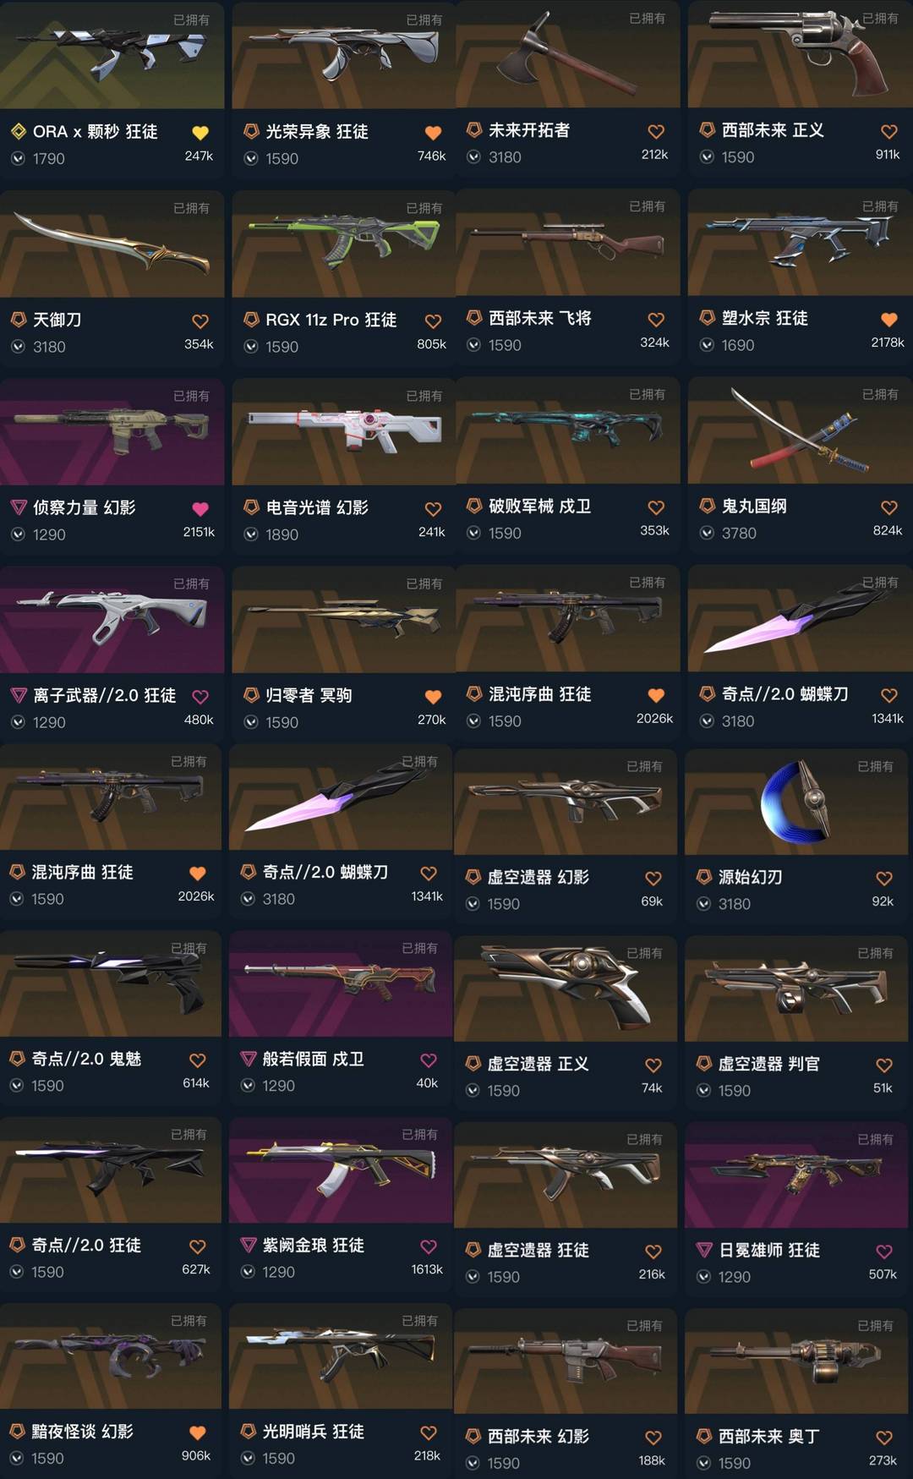Click the tier icon beside 西部未来 奥丁
The height and width of the screenshot is (1479, 913).
point(703,1436)
